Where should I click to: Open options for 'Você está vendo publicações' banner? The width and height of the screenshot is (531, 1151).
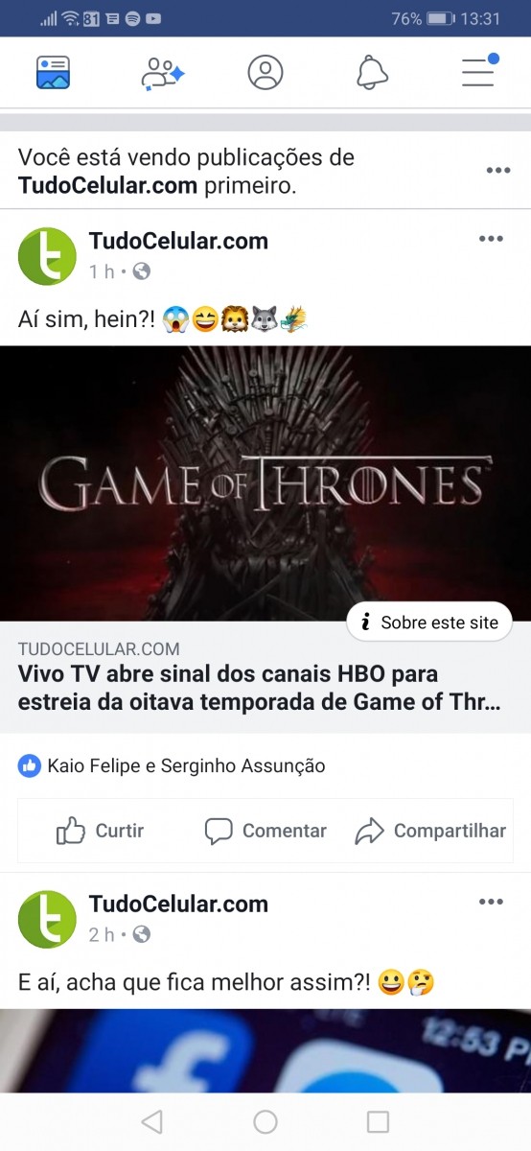497,171
